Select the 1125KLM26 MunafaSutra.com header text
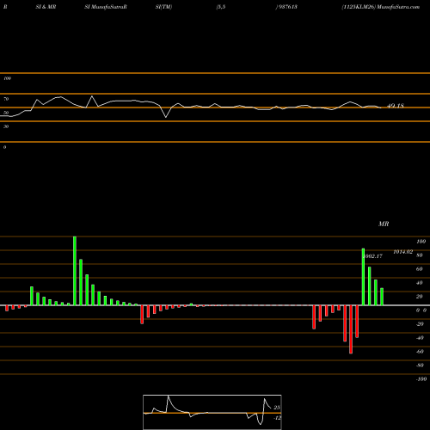Image resolution: width=430 pixels, height=430 pixels. (381, 7)
